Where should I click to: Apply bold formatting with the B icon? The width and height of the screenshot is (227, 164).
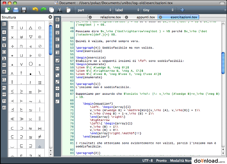coord(57,20)
